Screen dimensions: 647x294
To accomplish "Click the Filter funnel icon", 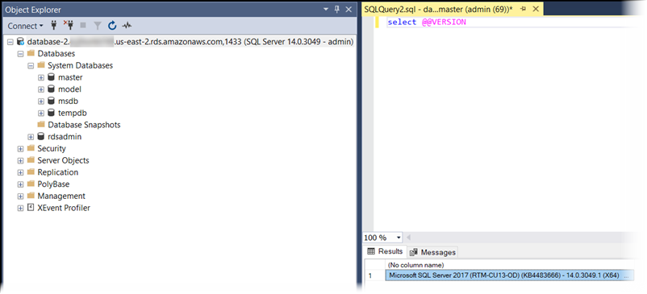I will 98,26.
